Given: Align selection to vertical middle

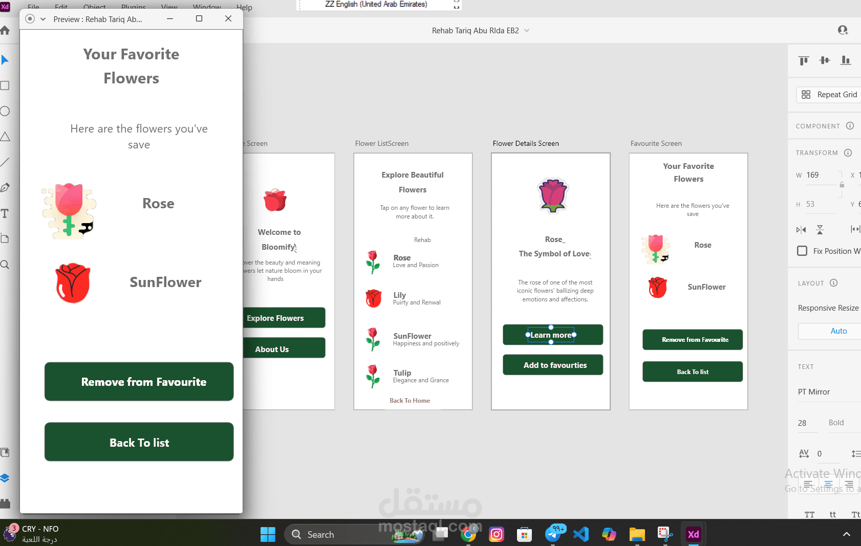Looking at the screenshot, I should 825,60.
